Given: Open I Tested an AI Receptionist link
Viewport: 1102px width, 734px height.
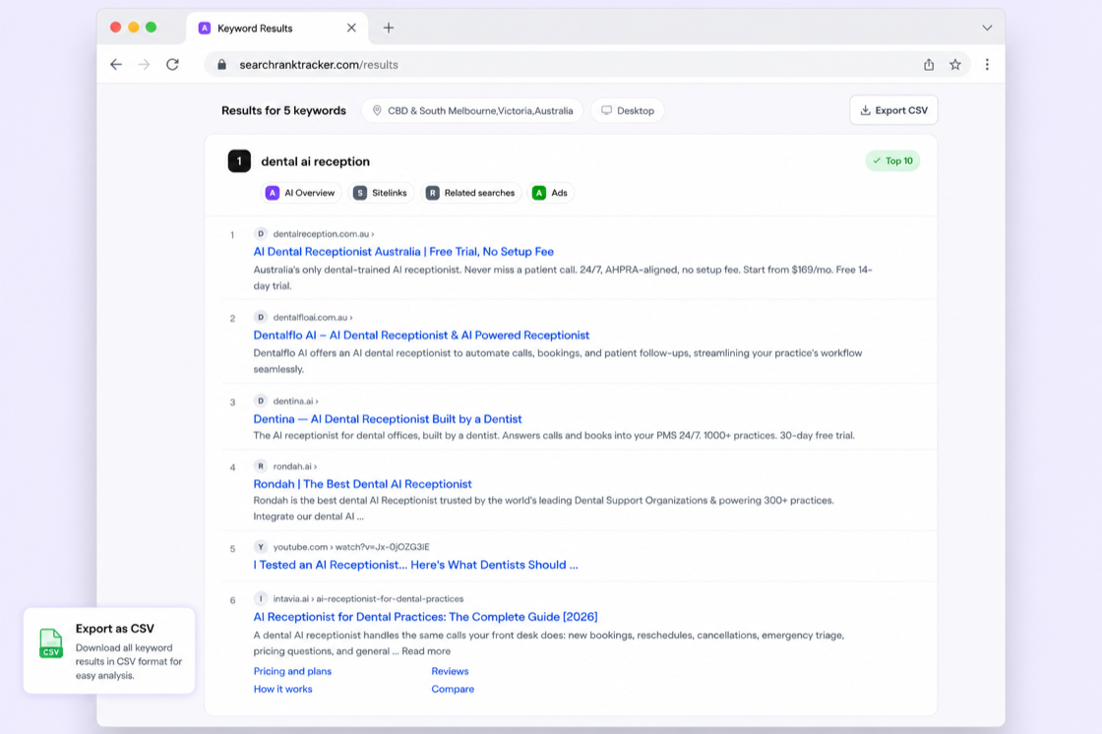Looking at the screenshot, I should pos(415,565).
